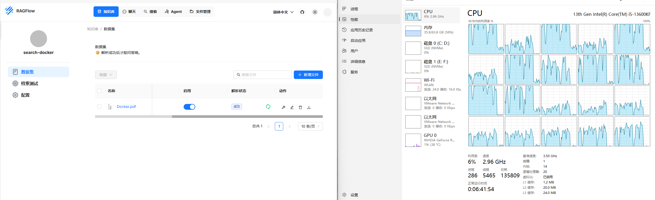Image resolution: width=655 pixels, height=200 pixels.
Task: Click the delete trash icon for Docker.pdf
Action: pos(300,107)
